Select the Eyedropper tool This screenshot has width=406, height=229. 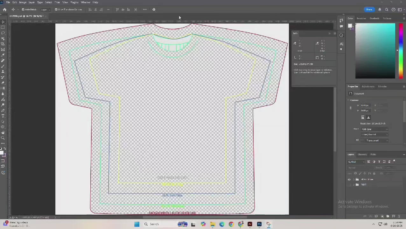[3, 55]
